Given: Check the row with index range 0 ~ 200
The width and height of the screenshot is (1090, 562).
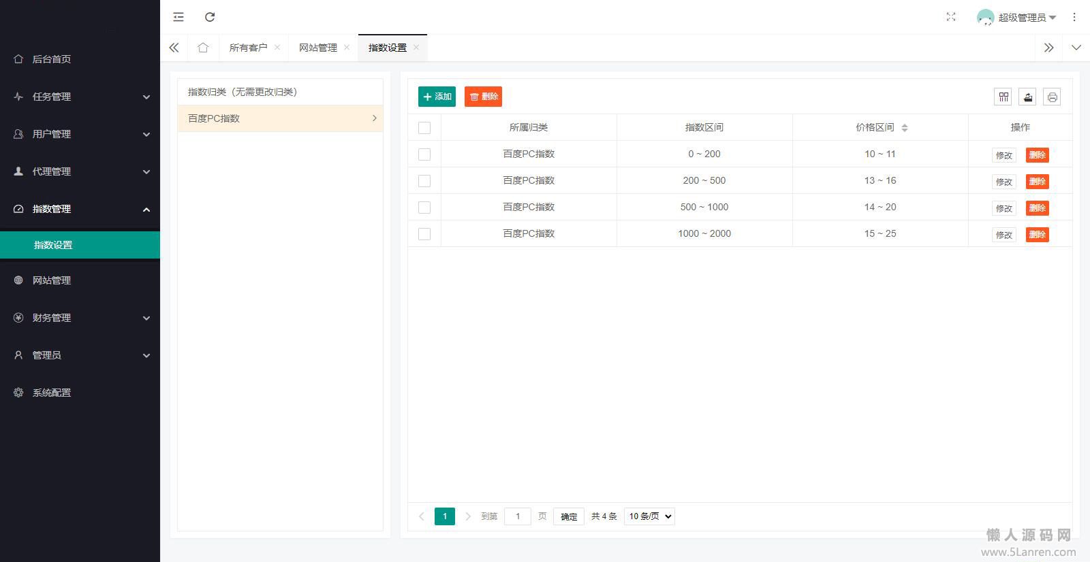Looking at the screenshot, I should tap(424, 154).
